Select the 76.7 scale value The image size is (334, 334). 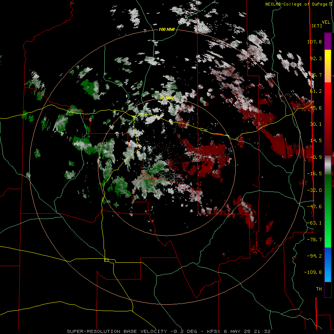click(316, 75)
